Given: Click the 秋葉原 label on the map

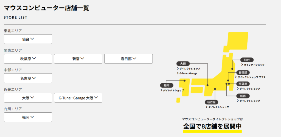Looking at the screenshot, I should coord(243,84).
